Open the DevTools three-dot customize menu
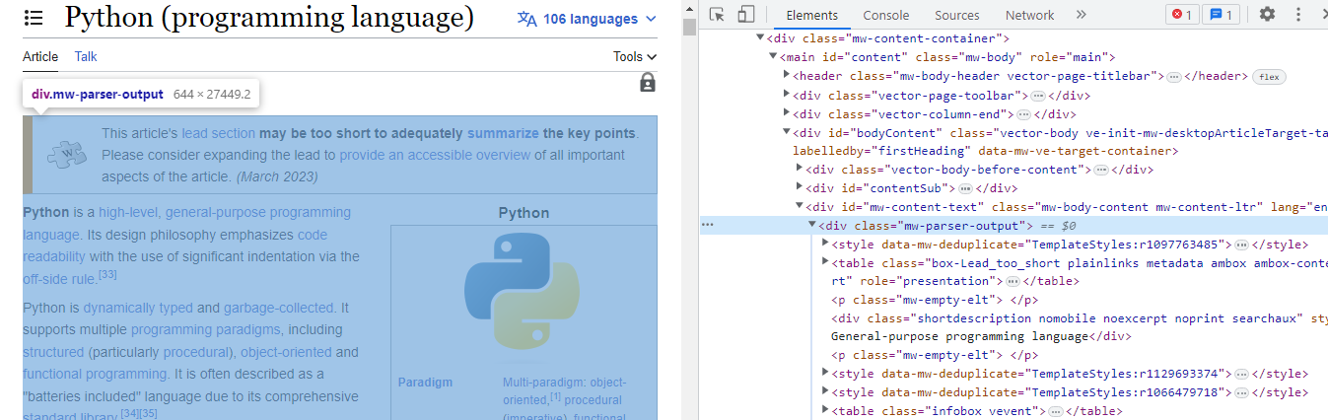This screenshot has height=420, width=1328. (x=1296, y=14)
